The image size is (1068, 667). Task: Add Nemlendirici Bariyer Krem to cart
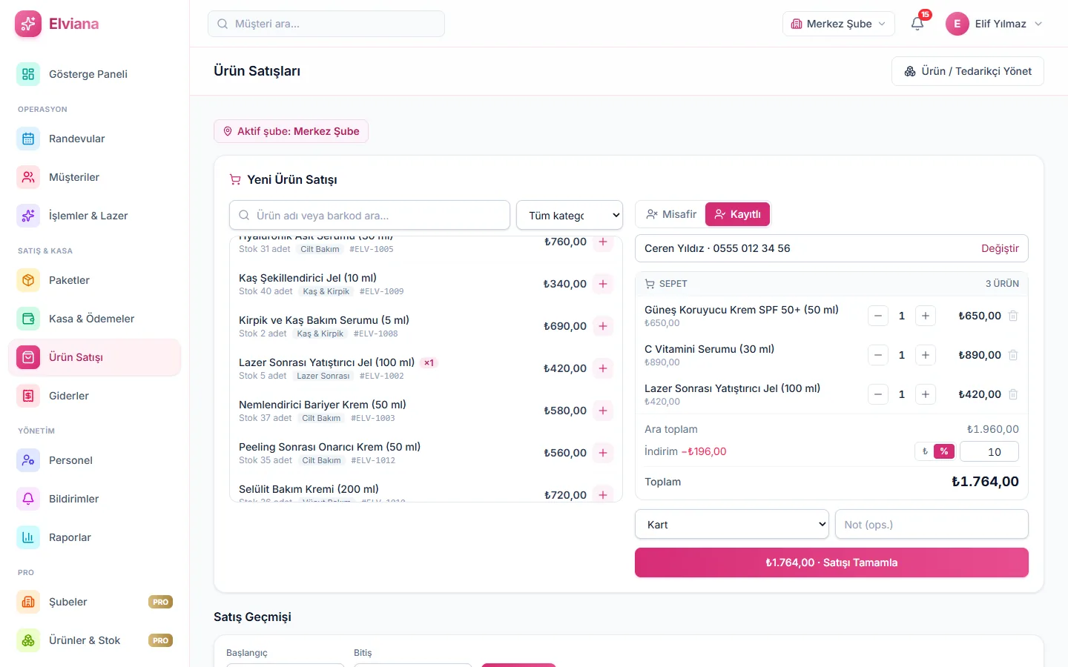pyautogui.click(x=603, y=411)
